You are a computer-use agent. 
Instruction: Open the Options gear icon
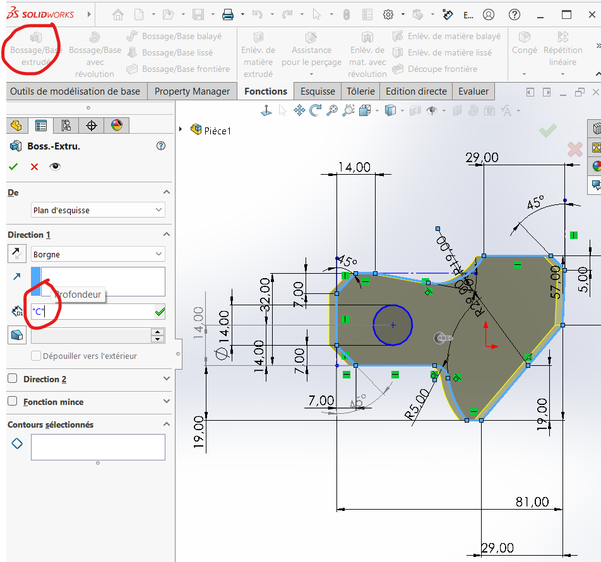click(388, 15)
